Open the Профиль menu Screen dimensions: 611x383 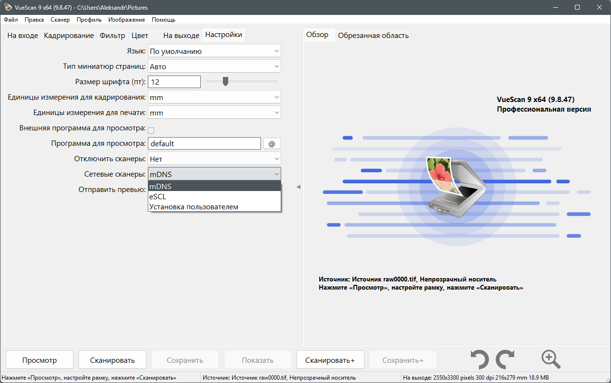89,20
